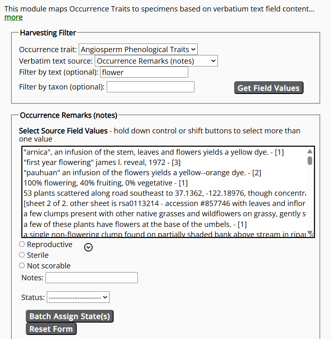331x339 pixels.
Task: Click the Reset Form button
Action: pos(51,328)
